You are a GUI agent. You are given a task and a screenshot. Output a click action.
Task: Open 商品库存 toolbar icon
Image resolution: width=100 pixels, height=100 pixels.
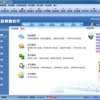[x=31, y=10]
